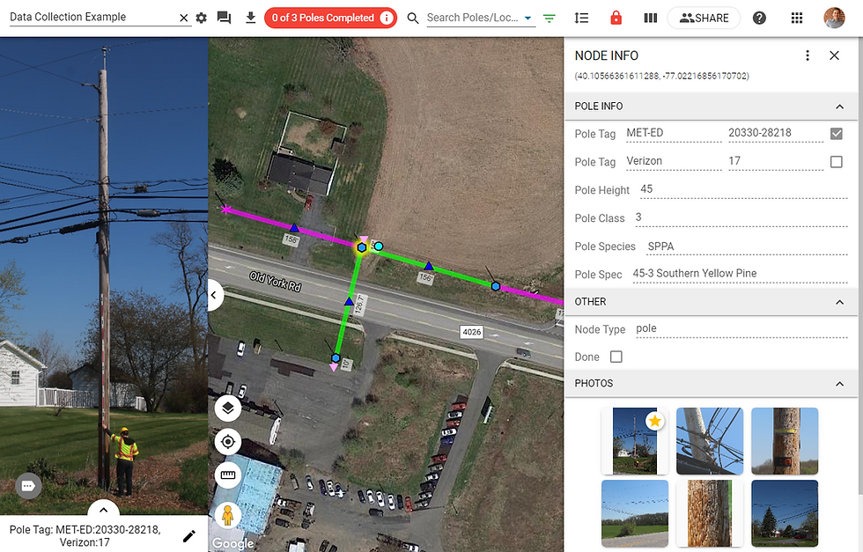The width and height of the screenshot is (863, 552).
Task: Edit the Verizon pole tag company field
Action: [x=674, y=161]
